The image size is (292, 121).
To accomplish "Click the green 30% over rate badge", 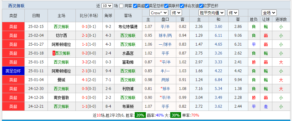I will (x=176, y=115).
